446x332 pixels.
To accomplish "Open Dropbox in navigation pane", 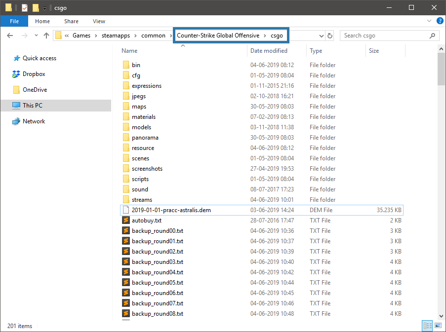I will pyautogui.click(x=34, y=74).
